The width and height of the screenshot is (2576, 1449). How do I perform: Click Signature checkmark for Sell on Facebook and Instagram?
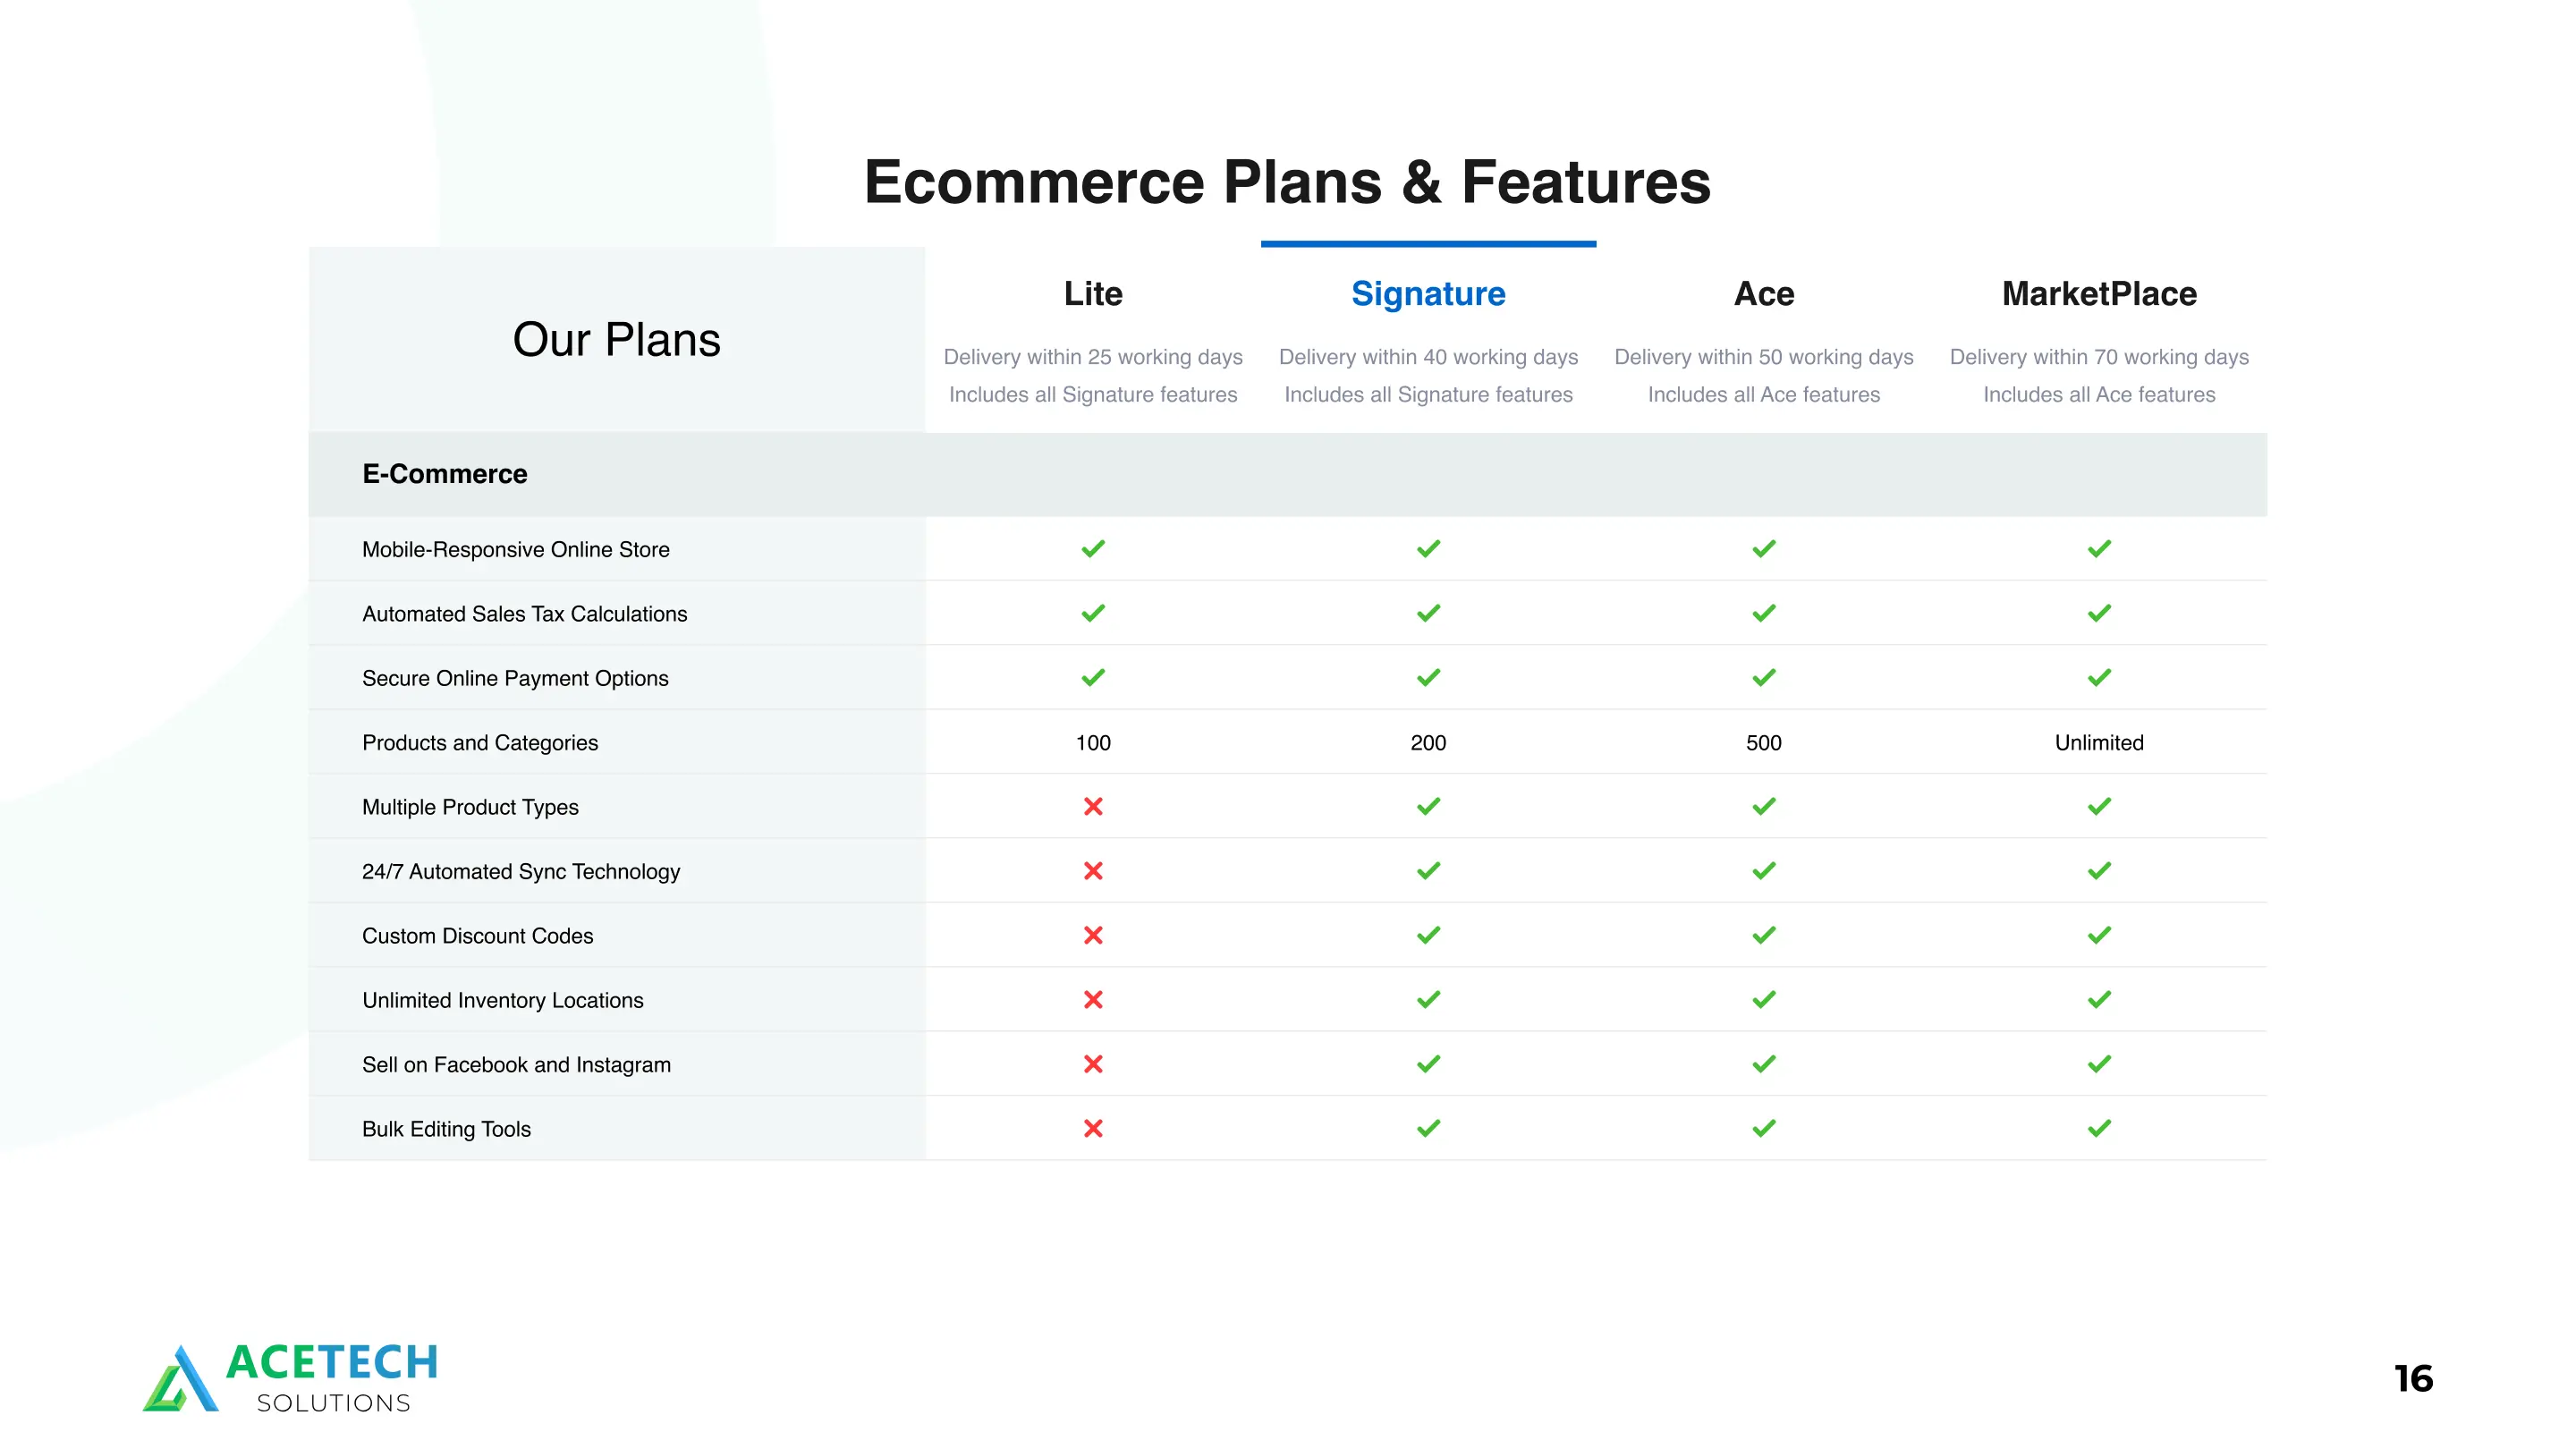pyautogui.click(x=1428, y=1064)
